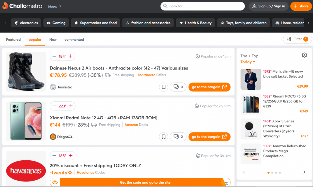Select the last Top deals pagination dot
The height and width of the screenshot is (187, 313).
(280, 173)
